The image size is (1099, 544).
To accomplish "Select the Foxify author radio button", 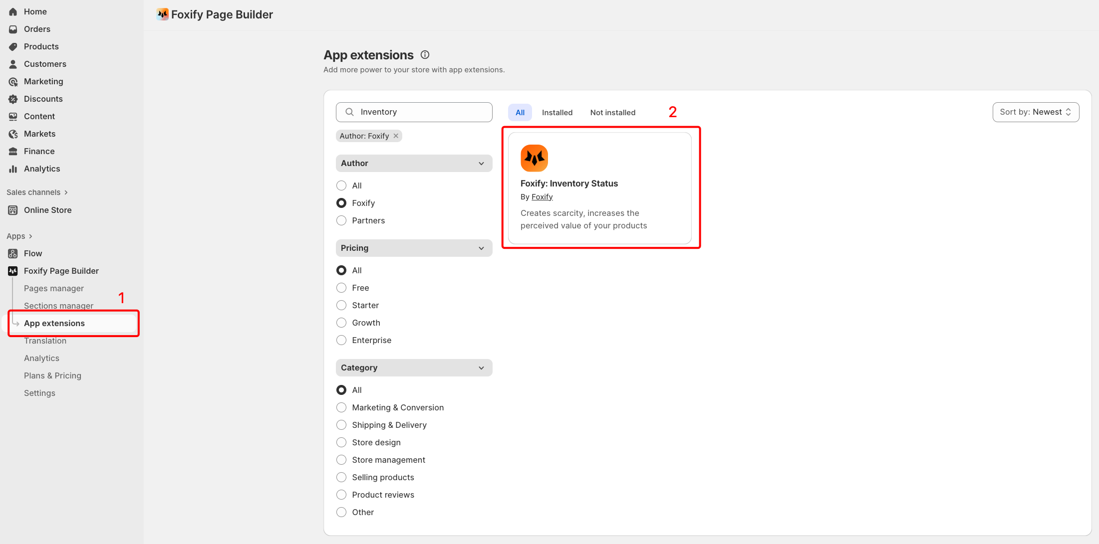I will [x=341, y=203].
